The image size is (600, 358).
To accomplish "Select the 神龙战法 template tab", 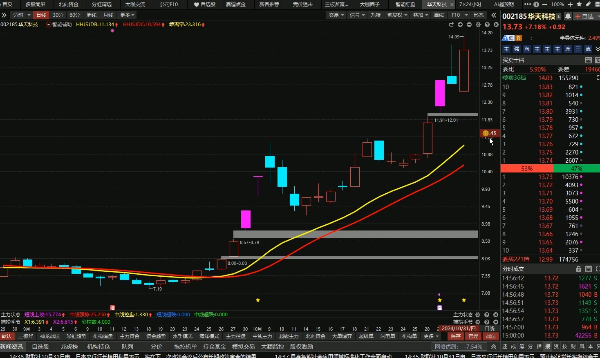I will coord(50,336).
